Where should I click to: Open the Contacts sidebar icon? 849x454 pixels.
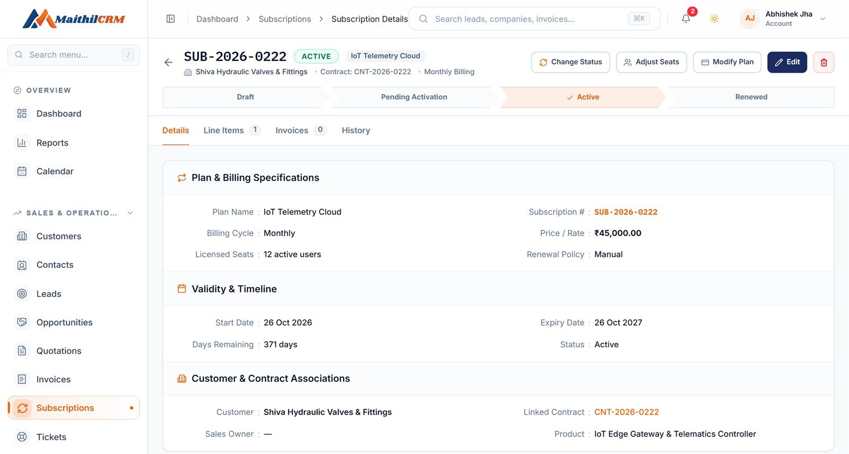(22, 265)
